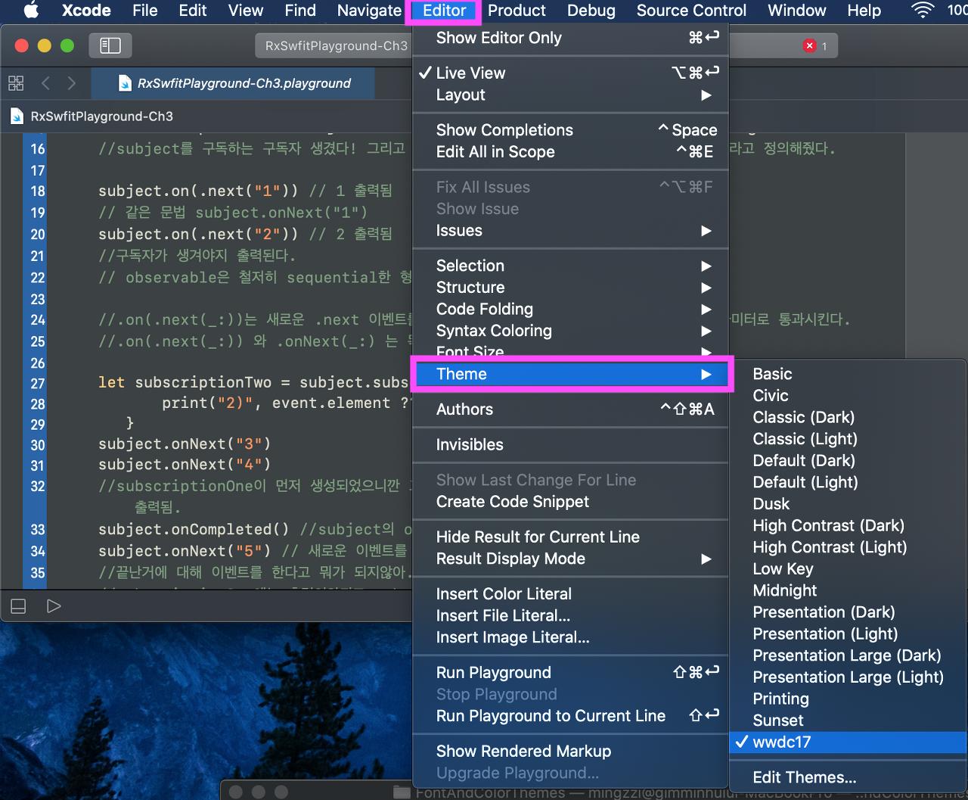This screenshot has width=968, height=800.
Task: Choose Insert File Literal...
Action: 570,616
